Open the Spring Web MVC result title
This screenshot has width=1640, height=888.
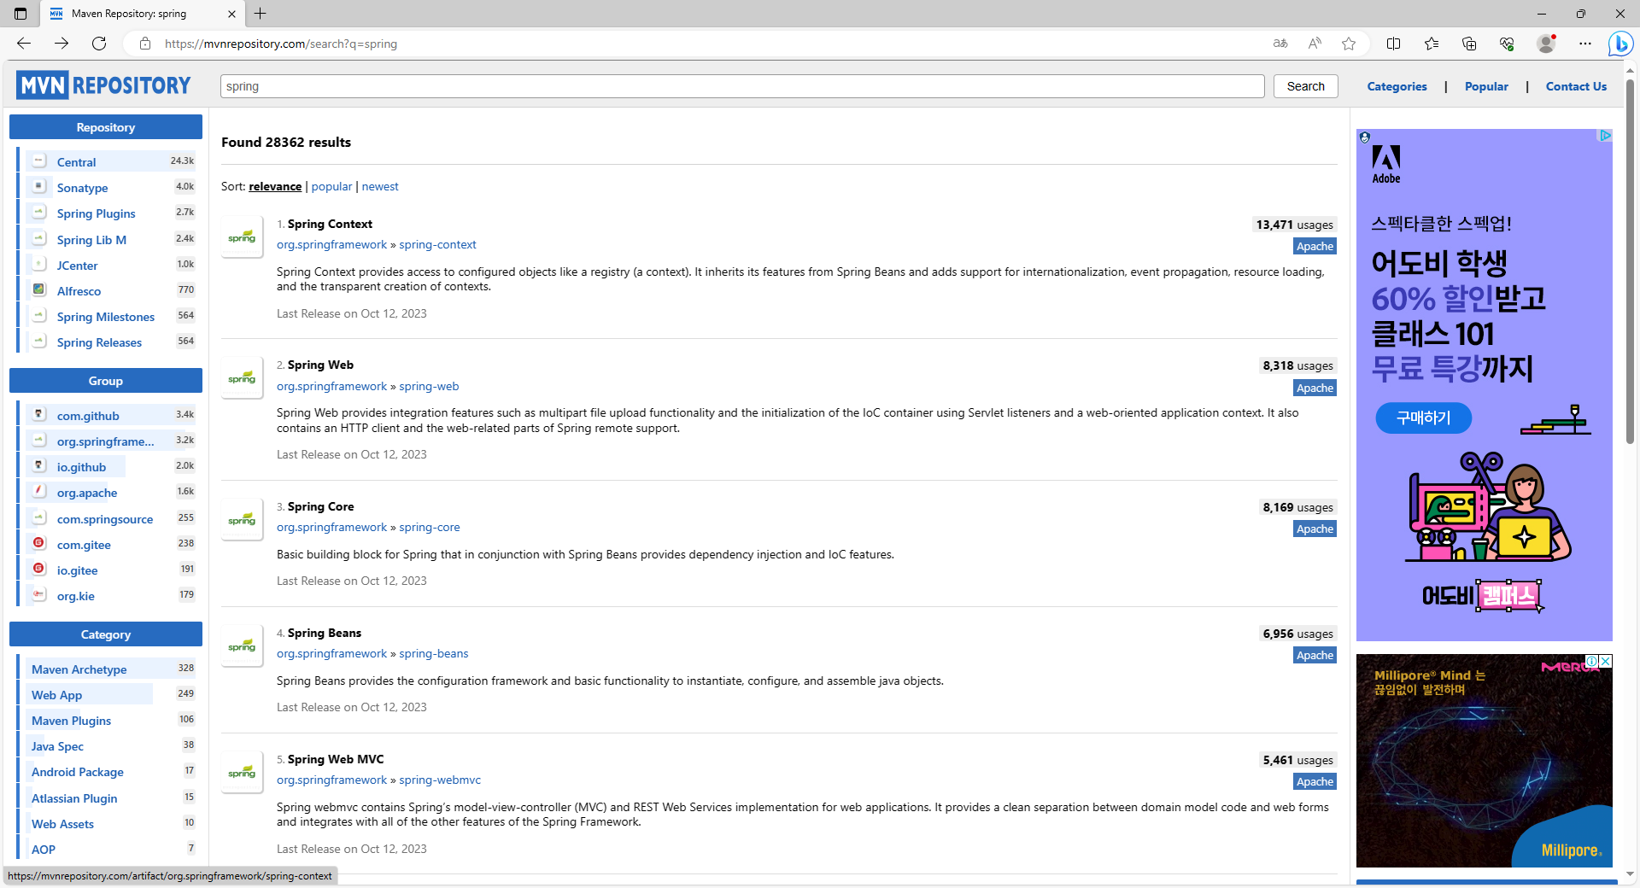336,759
